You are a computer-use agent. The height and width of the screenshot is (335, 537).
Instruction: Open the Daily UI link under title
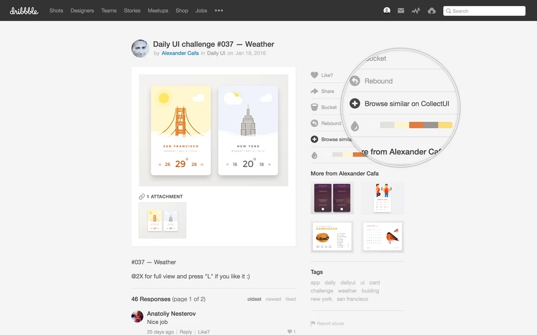216,53
